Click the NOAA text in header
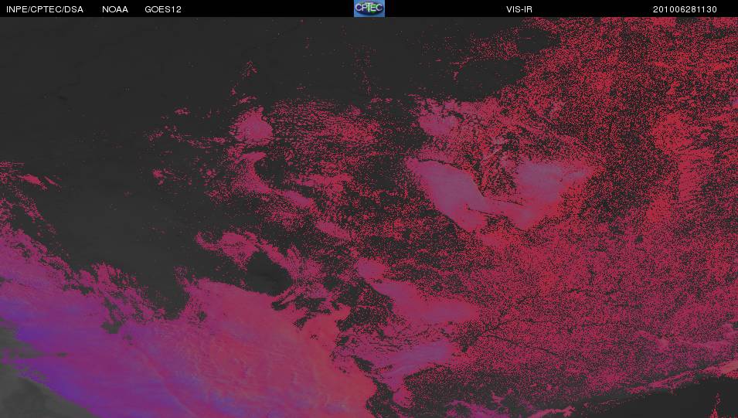The width and height of the screenshot is (738, 418). click(x=115, y=9)
